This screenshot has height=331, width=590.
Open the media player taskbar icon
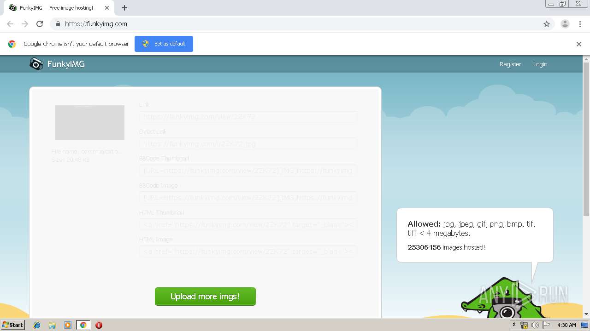pyautogui.click(x=68, y=325)
